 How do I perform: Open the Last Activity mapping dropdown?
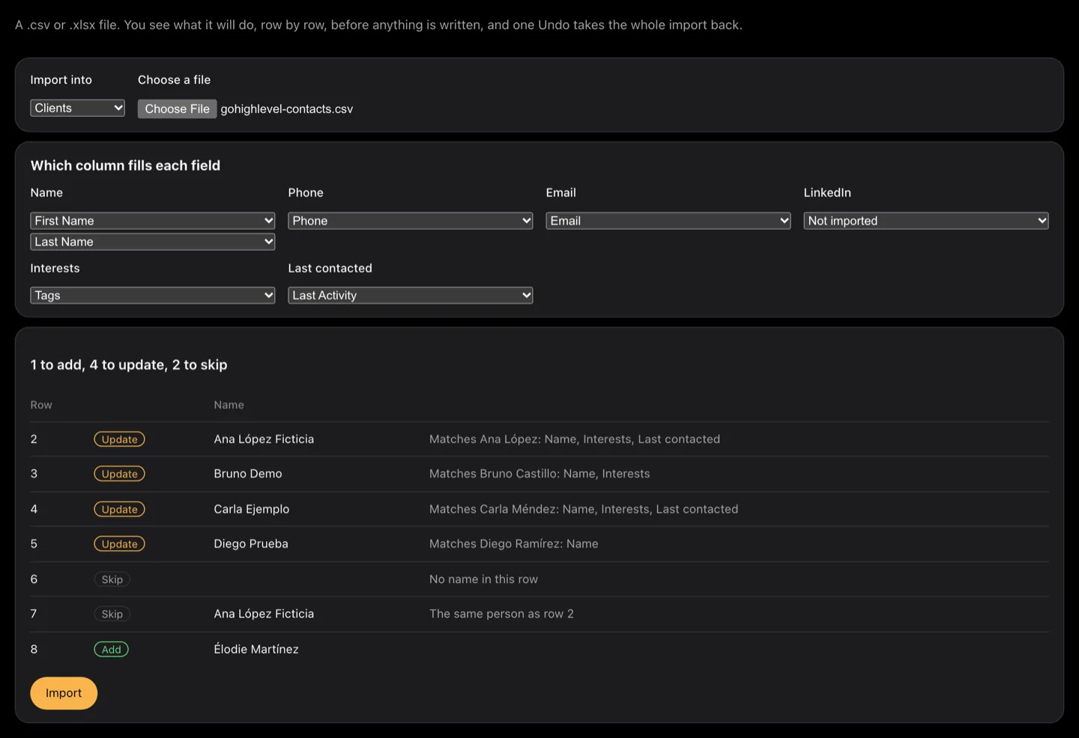click(411, 296)
